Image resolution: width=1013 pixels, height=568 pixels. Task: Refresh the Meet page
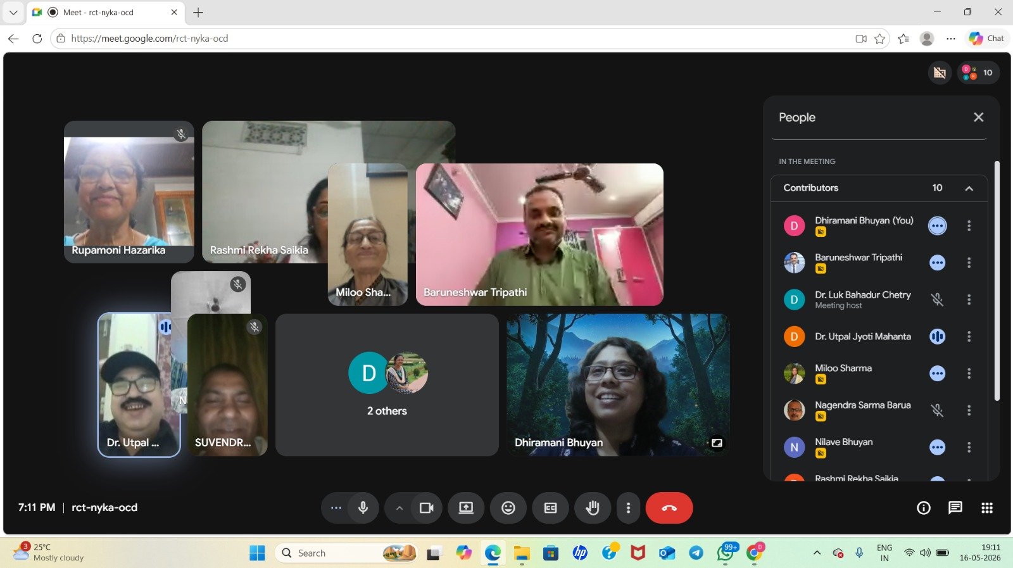click(37, 39)
